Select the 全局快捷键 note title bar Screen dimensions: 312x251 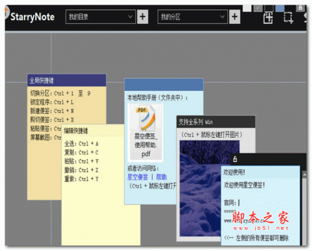[x=67, y=80]
